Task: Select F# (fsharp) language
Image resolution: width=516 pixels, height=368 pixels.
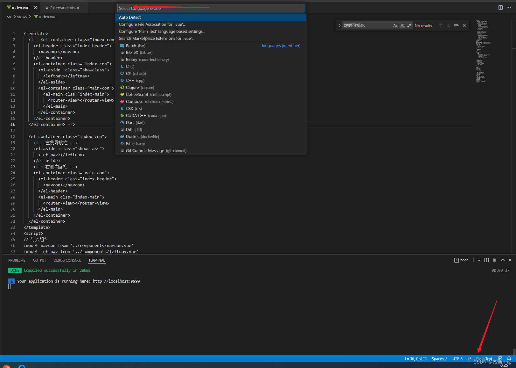Action: (211, 144)
